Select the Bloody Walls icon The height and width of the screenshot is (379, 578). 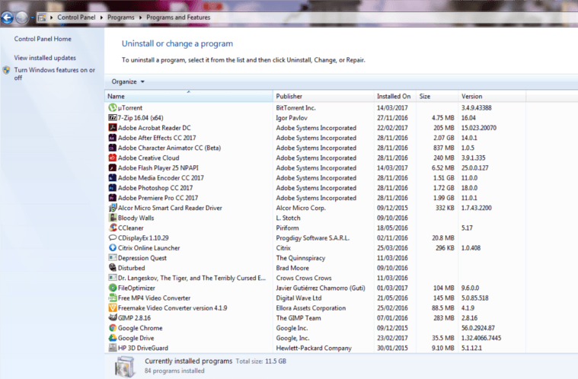point(113,218)
